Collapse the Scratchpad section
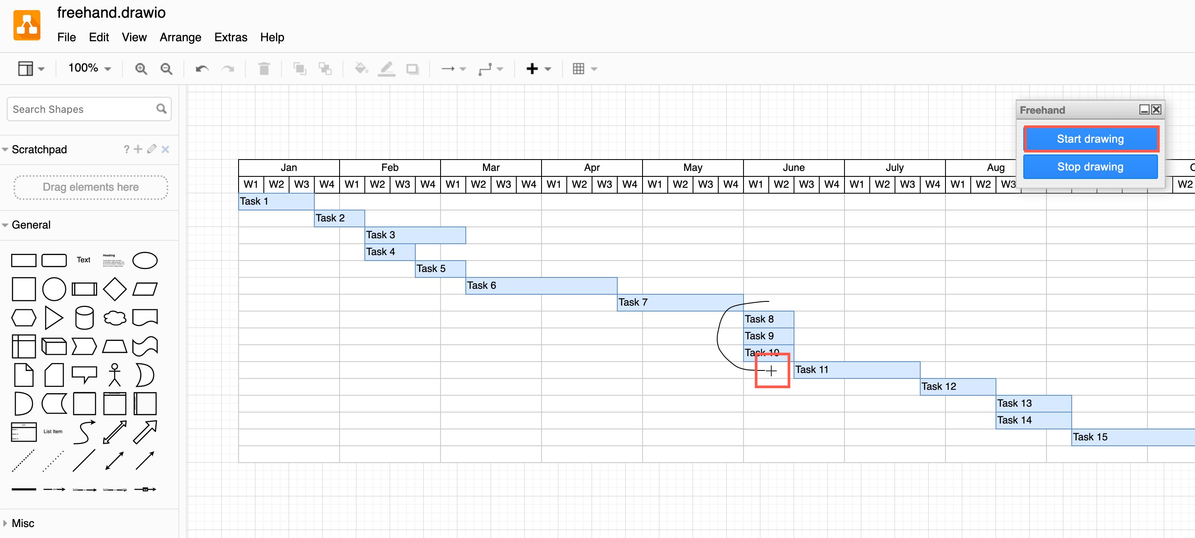This screenshot has height=538, width=1195. 39,149
